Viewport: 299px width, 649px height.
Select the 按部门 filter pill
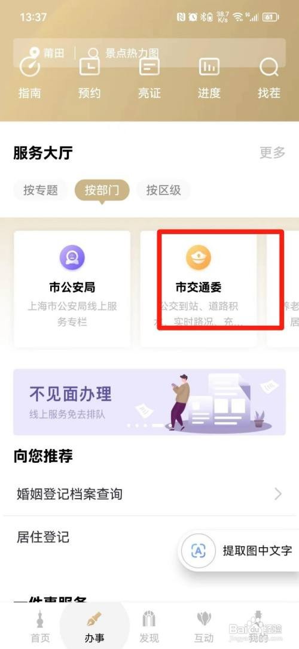point(102,190)
